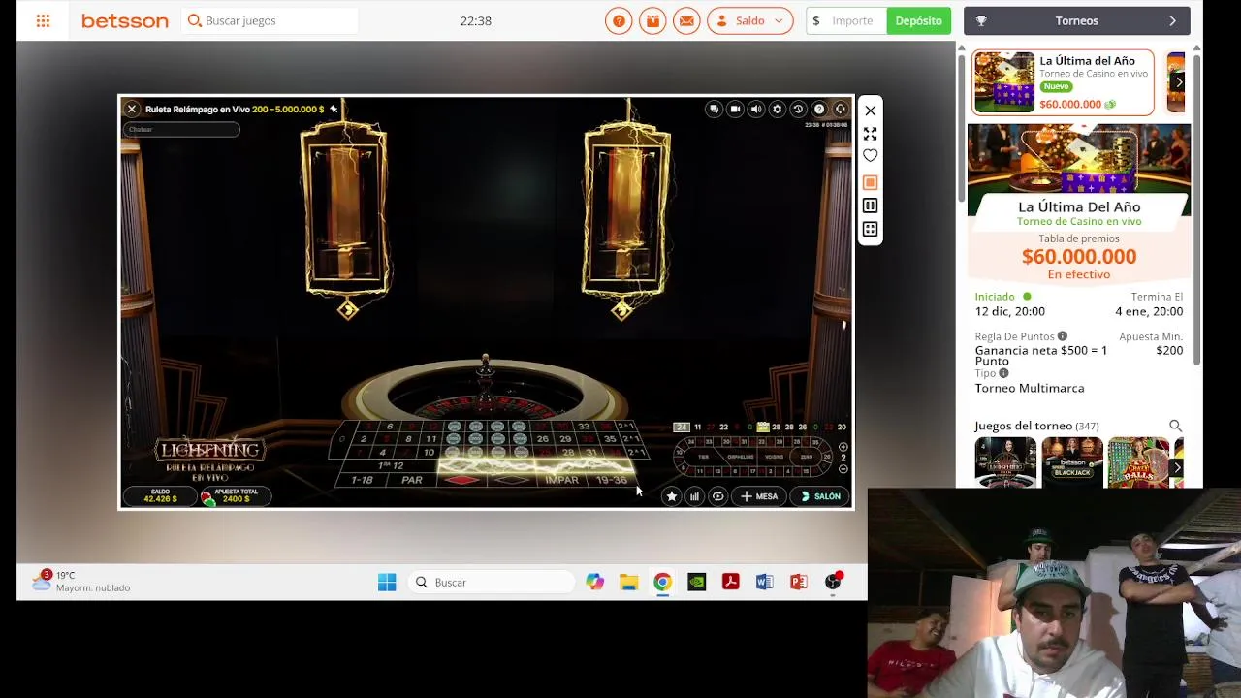Go to the betsson home logo
Screen dimensions: 1241x698
[124, 20]
